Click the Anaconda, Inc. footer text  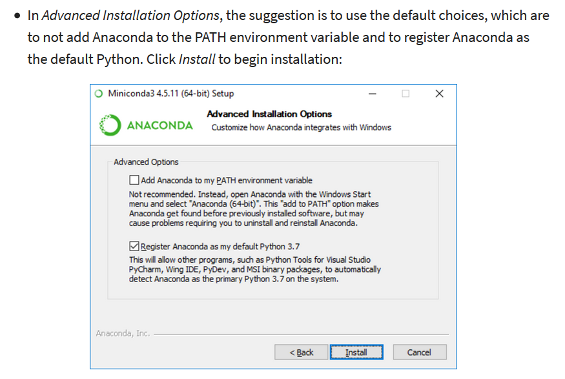123,333
